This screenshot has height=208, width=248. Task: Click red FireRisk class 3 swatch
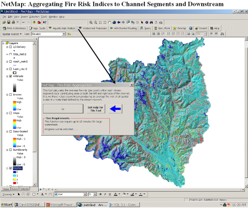[15, 183]
